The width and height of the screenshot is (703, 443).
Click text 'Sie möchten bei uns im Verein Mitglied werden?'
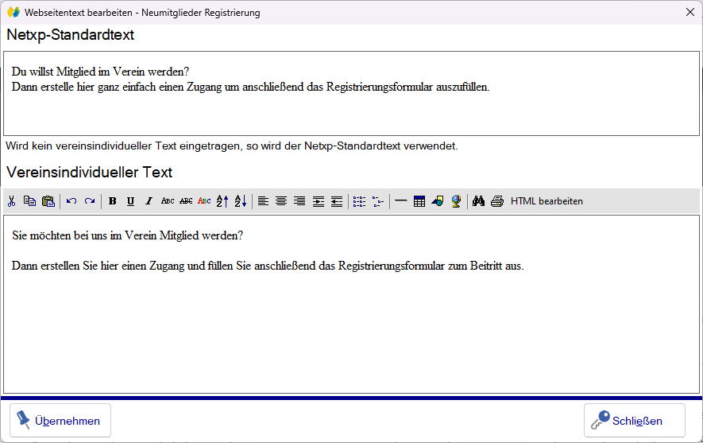tap(128, 235)
